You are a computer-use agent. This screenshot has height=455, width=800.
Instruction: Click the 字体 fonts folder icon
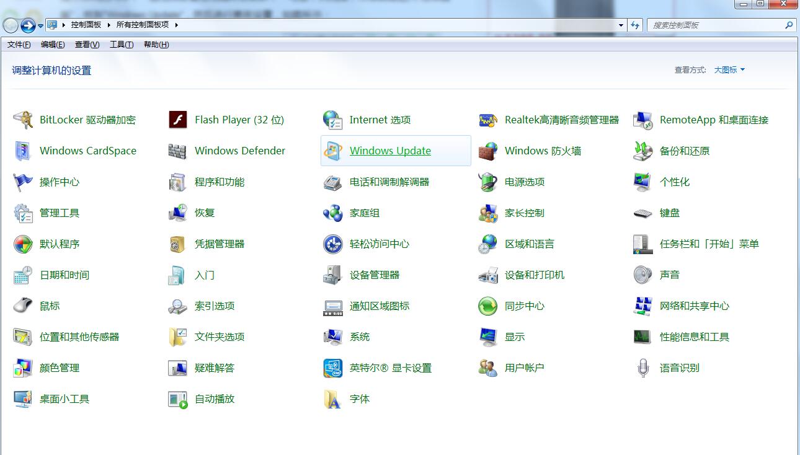click(333, 399)
